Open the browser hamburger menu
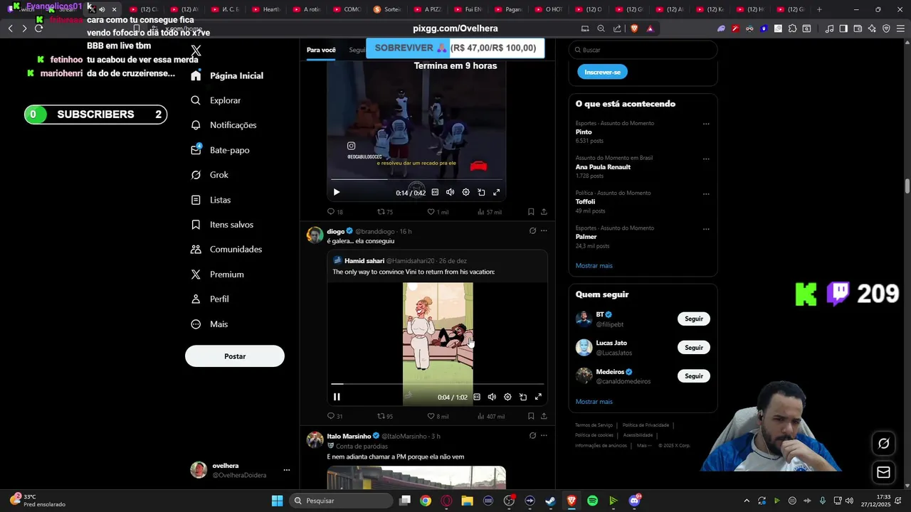This screenshot has width=911, height=512. pyautogui.click(x=900, y=28)
